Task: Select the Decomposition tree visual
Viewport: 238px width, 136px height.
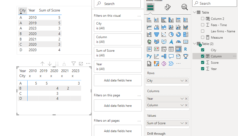Action: pyautogui.click(x=164, y=56)
